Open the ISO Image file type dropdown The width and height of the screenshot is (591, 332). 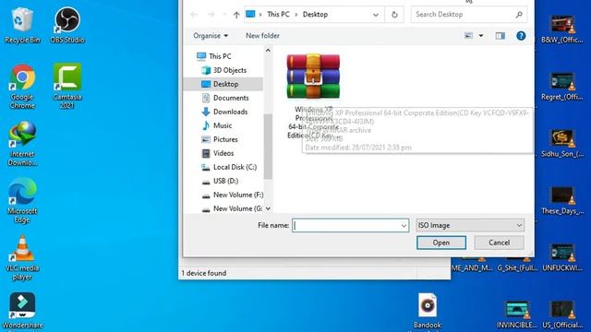pyautogui.click(x=470, y=225)
